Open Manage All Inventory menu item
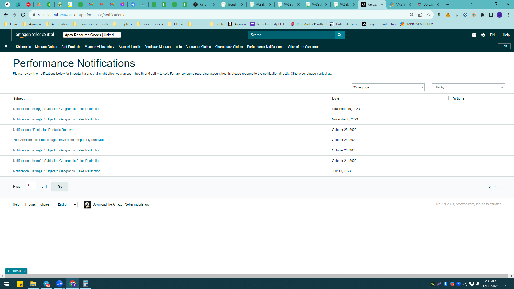 (99, 47)
